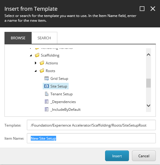Collapse the Scaffolding tree node
160x165 pixels.
(31, 55)
